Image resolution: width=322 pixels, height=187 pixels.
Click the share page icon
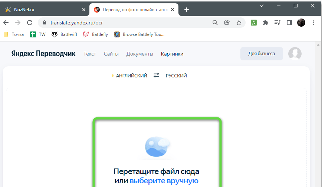(227, 23)
